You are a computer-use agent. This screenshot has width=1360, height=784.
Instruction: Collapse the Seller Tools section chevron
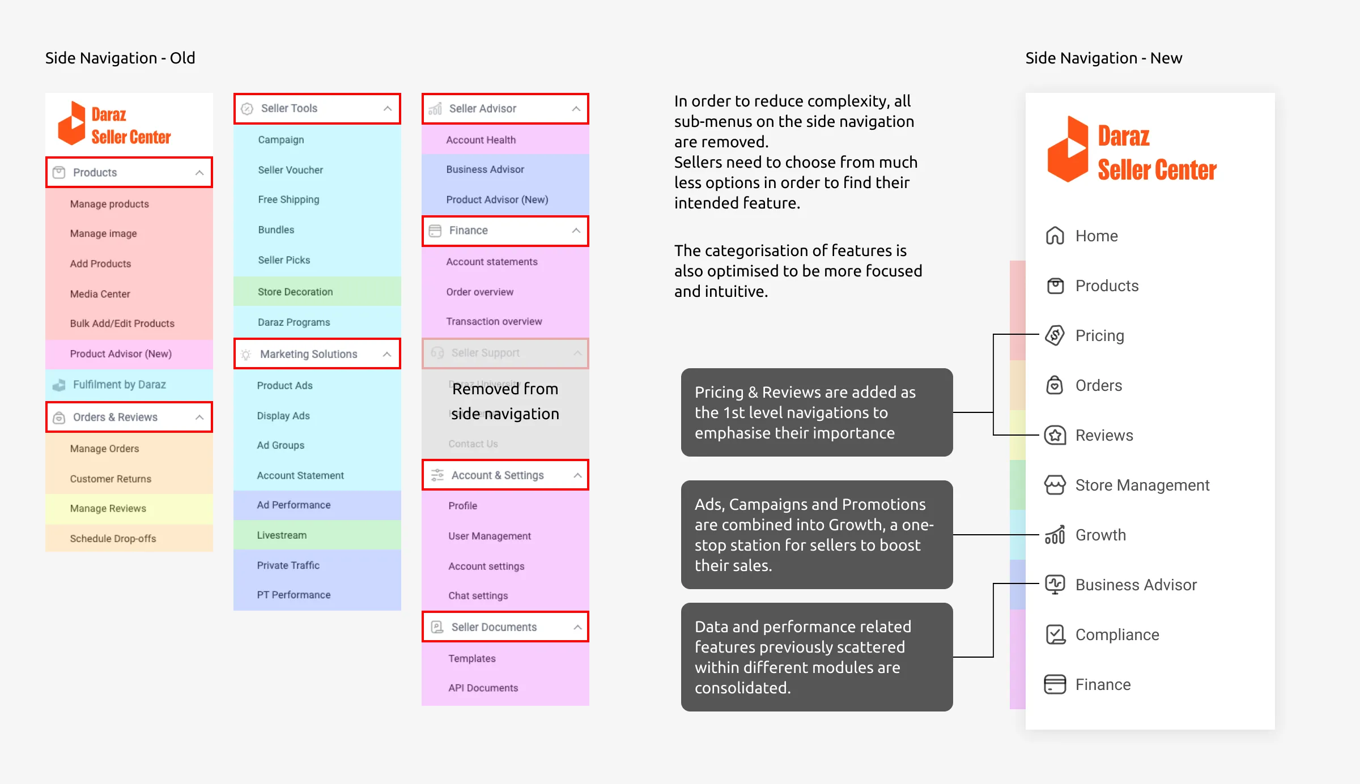388,108
